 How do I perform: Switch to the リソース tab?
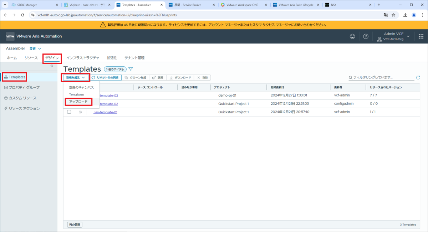[x=31, y=58]
